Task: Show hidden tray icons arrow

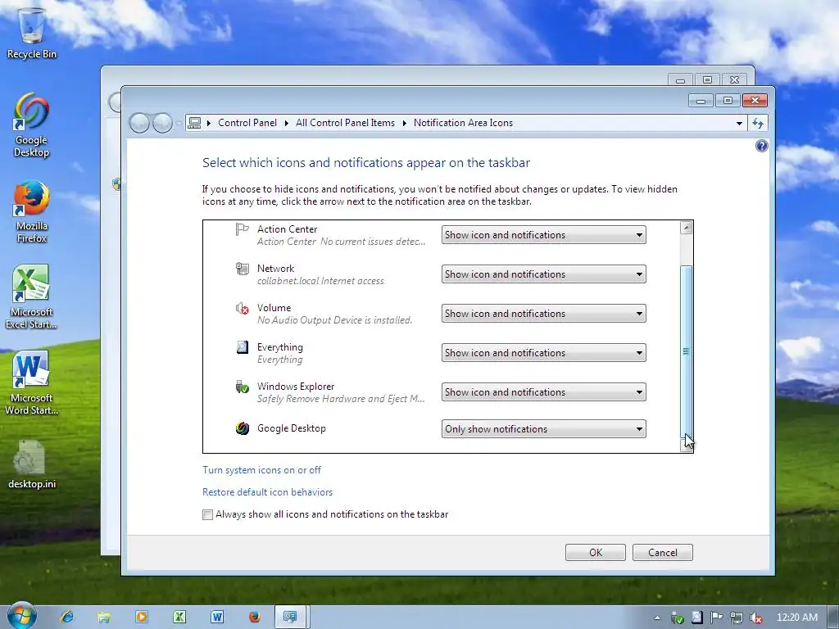Action: coord(657,618)
